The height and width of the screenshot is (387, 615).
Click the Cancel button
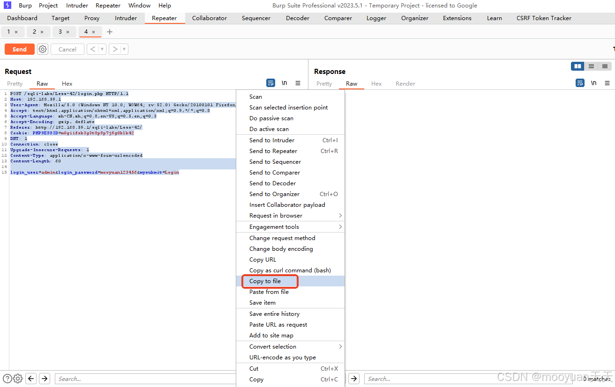pos(67,49)
